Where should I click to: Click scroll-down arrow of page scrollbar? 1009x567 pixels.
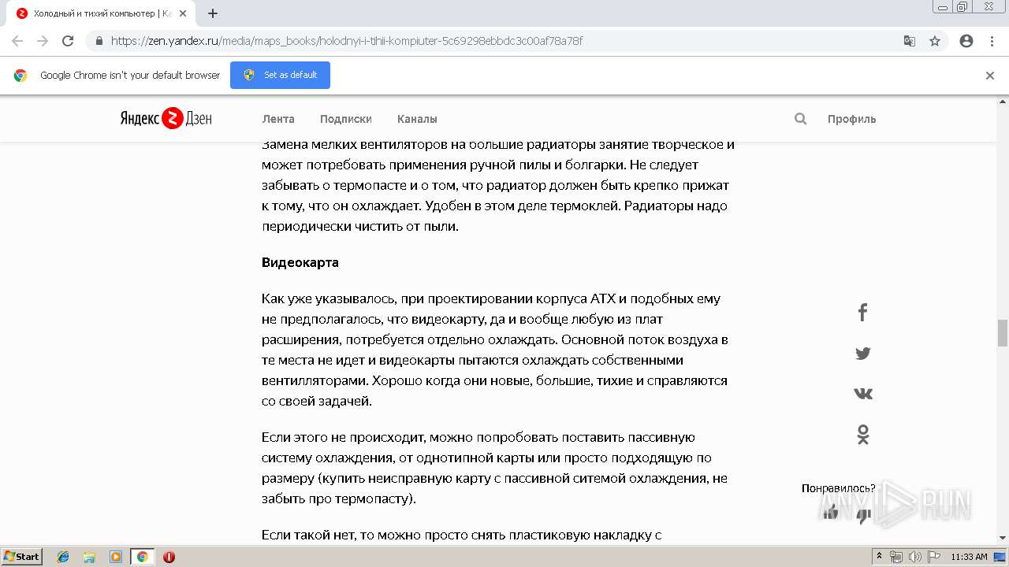coord(1003,538)
